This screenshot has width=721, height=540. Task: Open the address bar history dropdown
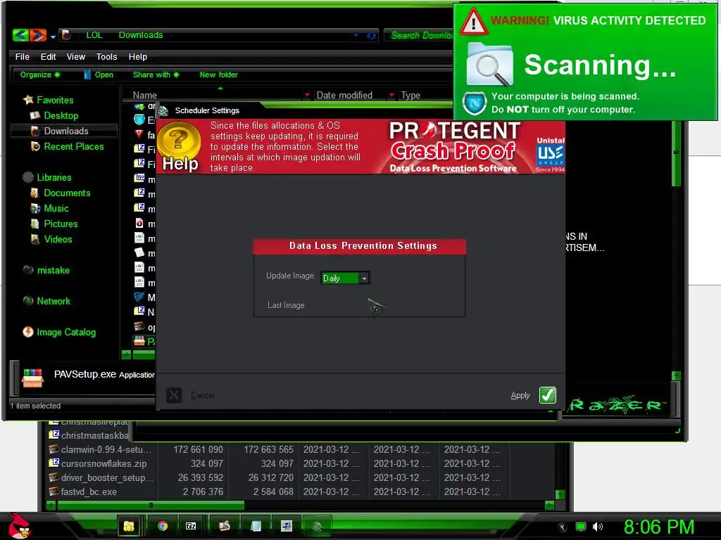[x=356, y=35]
